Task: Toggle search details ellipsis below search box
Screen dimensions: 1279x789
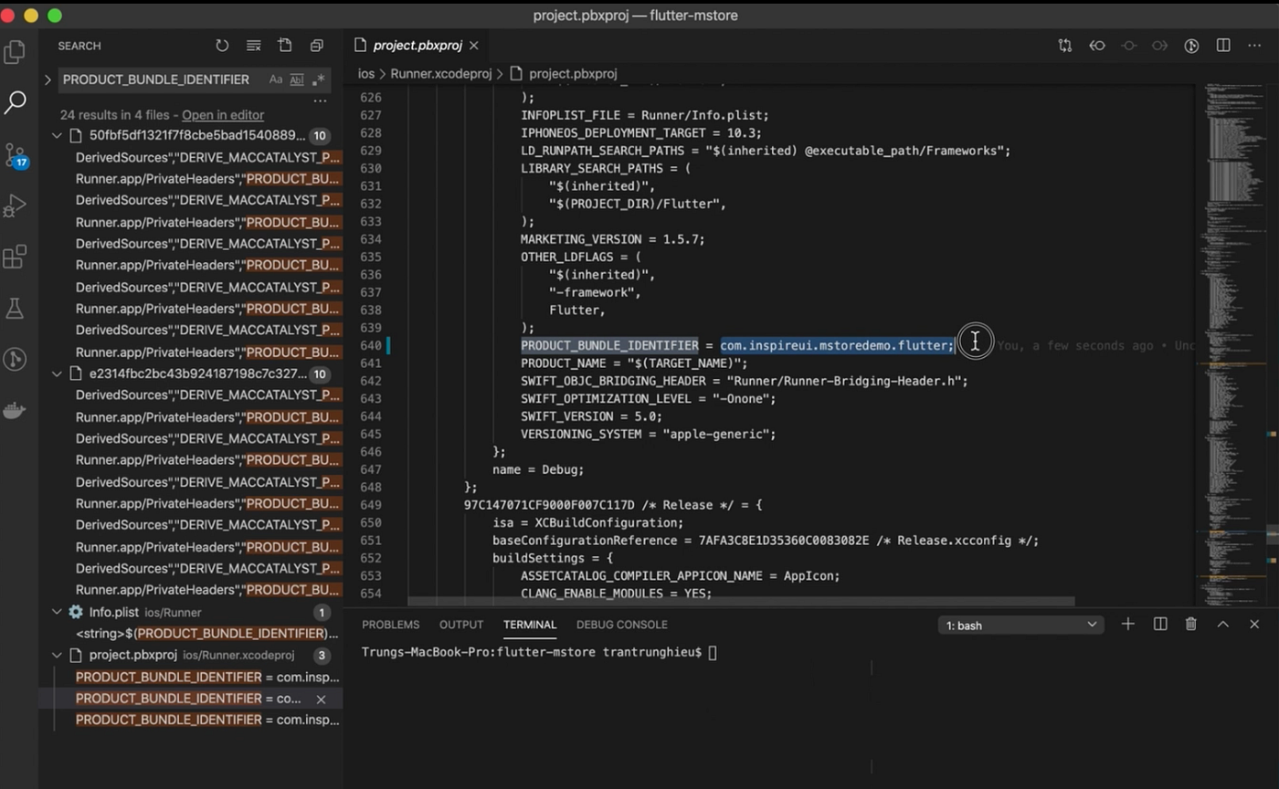Action: click(320, 101)
